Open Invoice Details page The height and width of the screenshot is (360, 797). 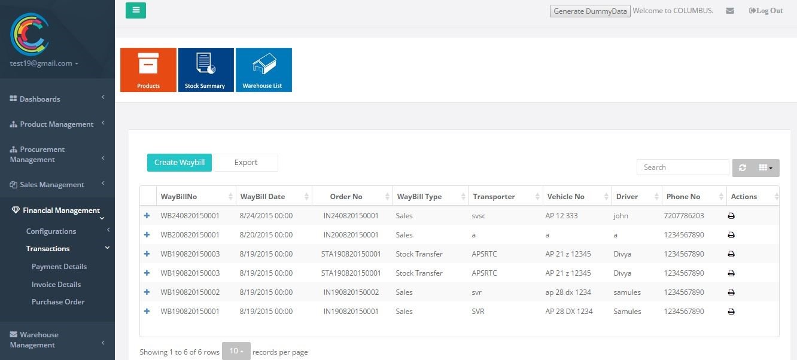click(56, 285)
